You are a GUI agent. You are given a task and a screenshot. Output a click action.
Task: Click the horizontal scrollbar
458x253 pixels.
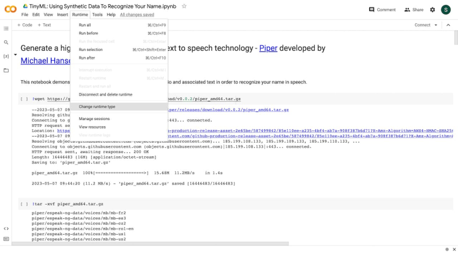tap(150, 244)
